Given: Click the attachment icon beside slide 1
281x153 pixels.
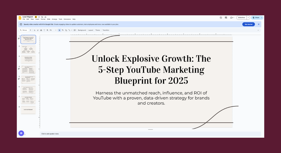Looking at the screenshot, I should tap(19, 39).
